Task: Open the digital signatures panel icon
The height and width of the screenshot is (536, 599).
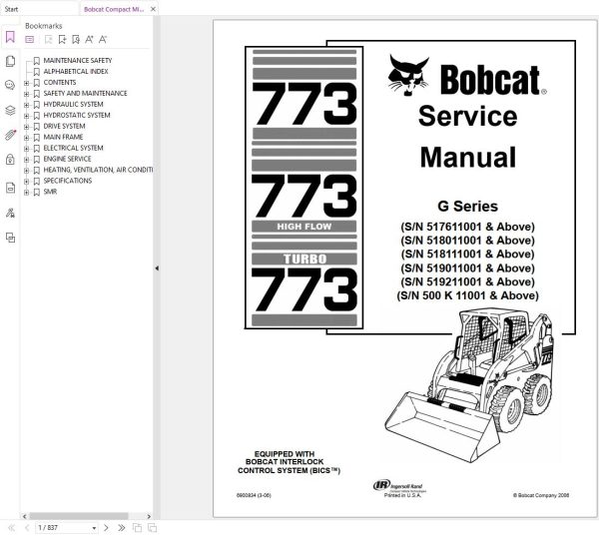Action: (10, 213)
